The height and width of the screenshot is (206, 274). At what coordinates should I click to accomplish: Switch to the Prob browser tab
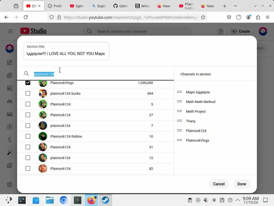[55, 6]
